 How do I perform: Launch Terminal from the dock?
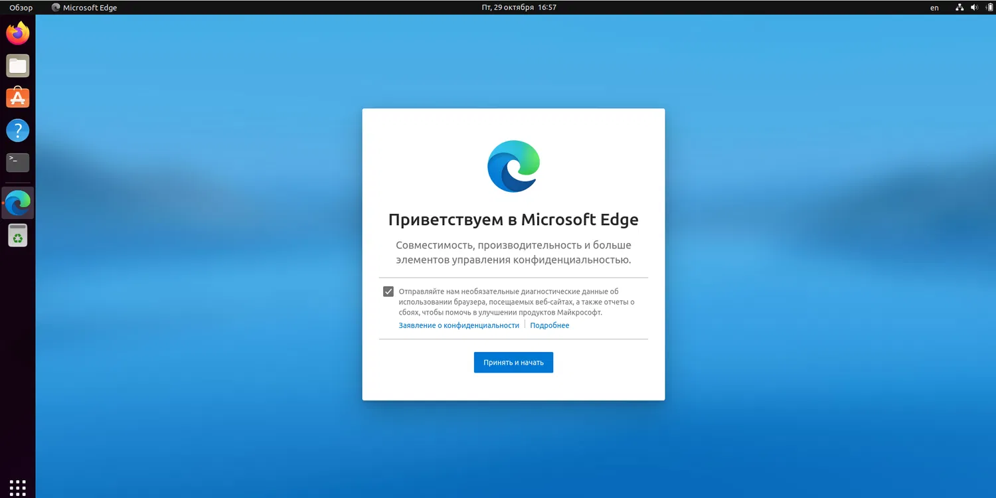[x=18, y=162]
